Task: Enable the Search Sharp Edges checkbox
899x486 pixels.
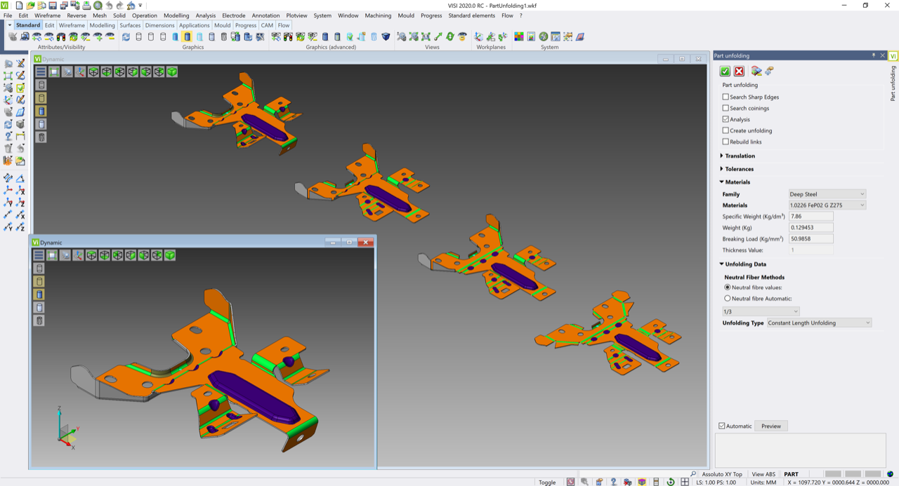Action: coord(726,97)
